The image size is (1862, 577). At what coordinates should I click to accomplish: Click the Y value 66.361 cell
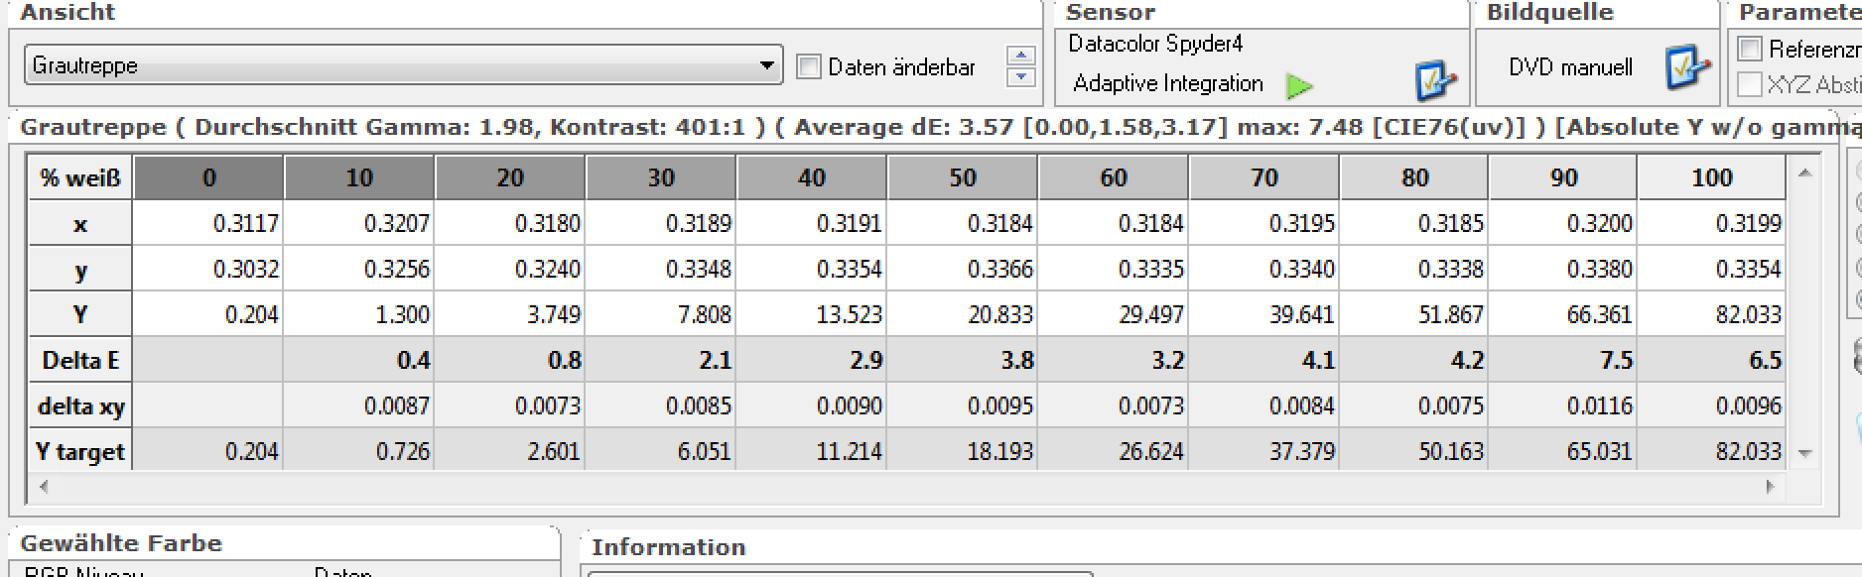(1563, 314)
